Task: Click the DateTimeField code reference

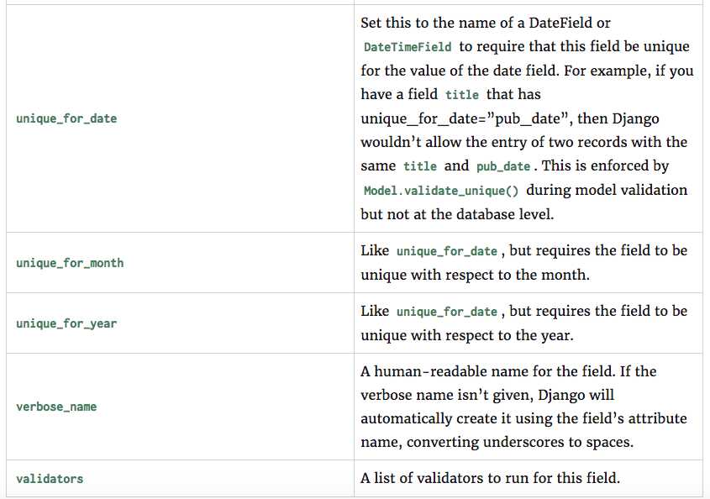Action: tap(408, 47)
